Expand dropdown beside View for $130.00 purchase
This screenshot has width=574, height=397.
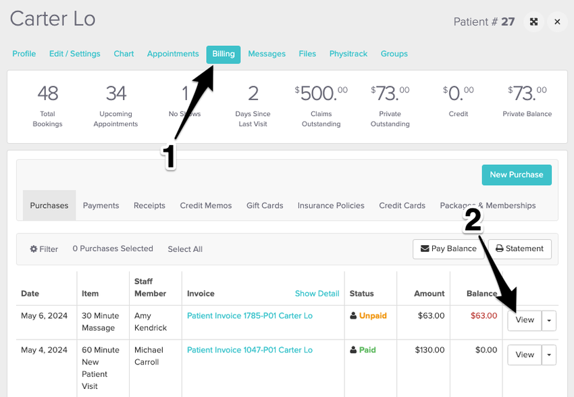pos(549,355)
